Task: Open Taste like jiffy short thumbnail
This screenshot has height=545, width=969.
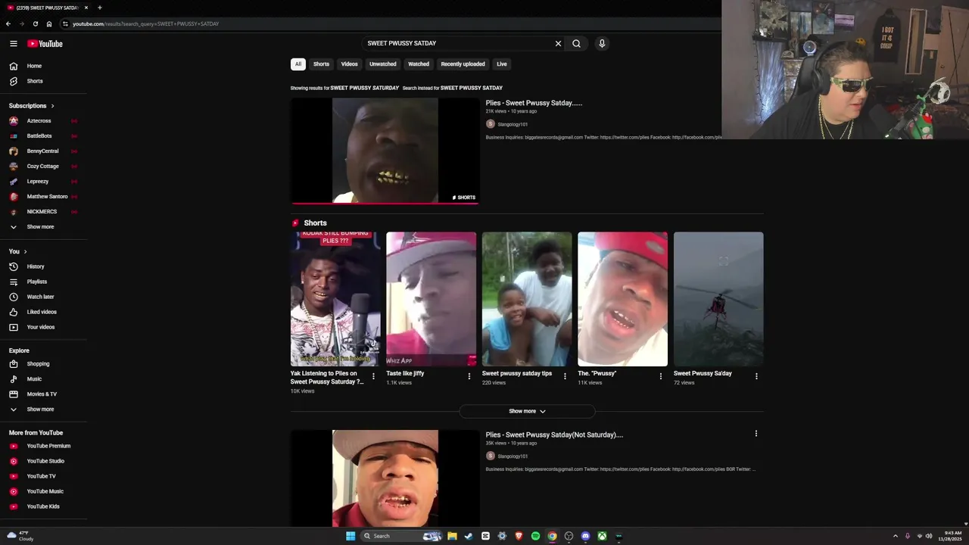Action: coord(431,299)
